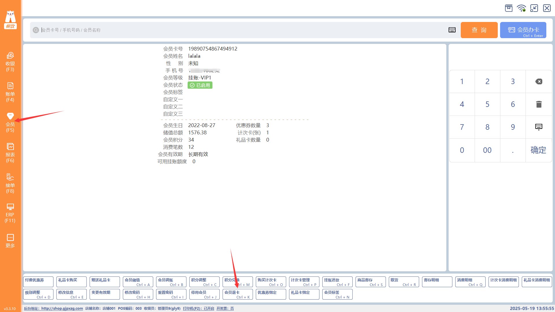
Task: Click keyboard icon in search bar
Action: pyautogui.click(x=452, y=30)
